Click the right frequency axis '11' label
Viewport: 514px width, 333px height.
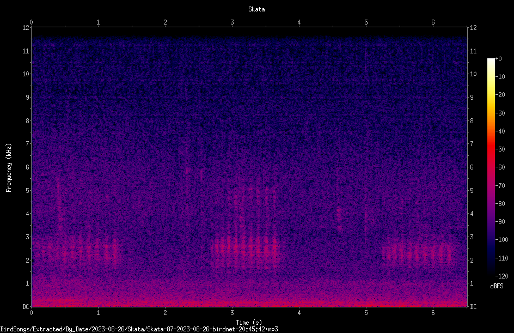click(x=473, y=51)
